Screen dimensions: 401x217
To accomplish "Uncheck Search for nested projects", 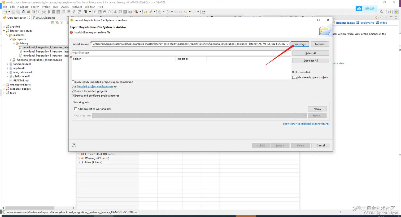I will [73, 91].
